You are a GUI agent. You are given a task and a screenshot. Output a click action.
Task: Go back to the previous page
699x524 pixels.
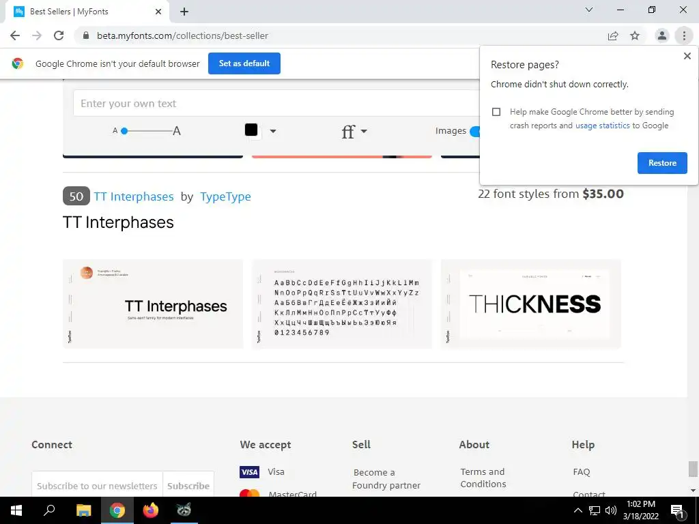tap(15, 35)
